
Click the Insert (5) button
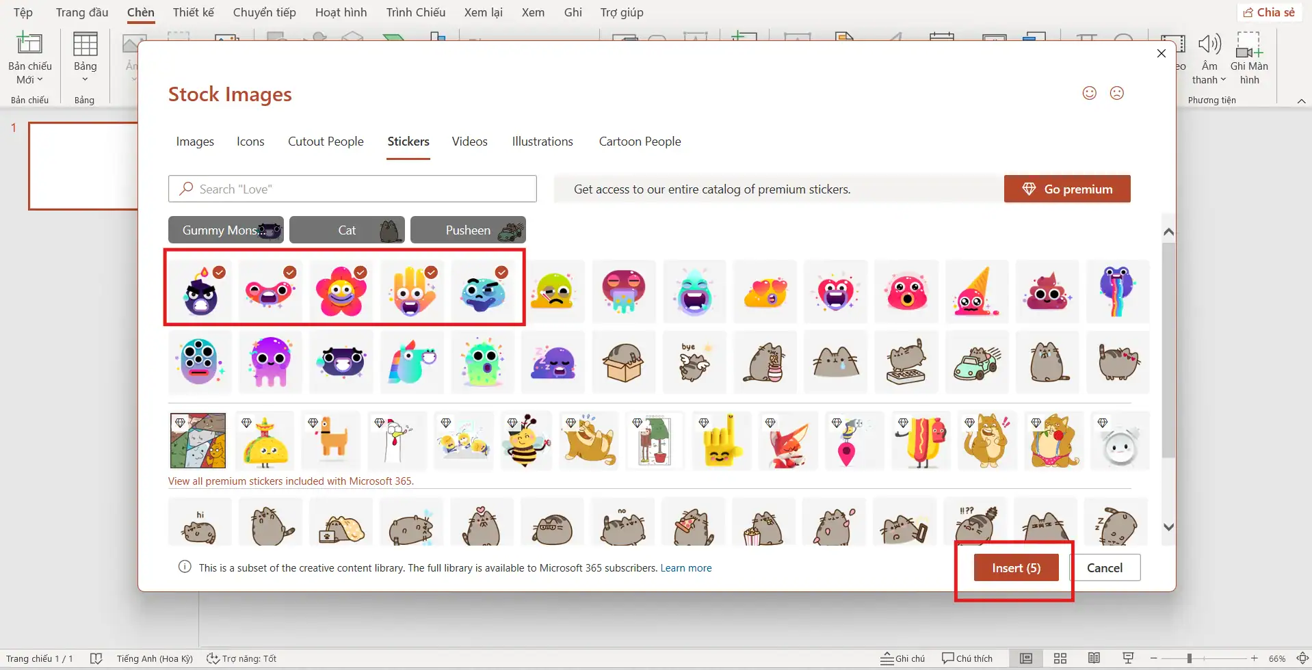pos(1016,568)
